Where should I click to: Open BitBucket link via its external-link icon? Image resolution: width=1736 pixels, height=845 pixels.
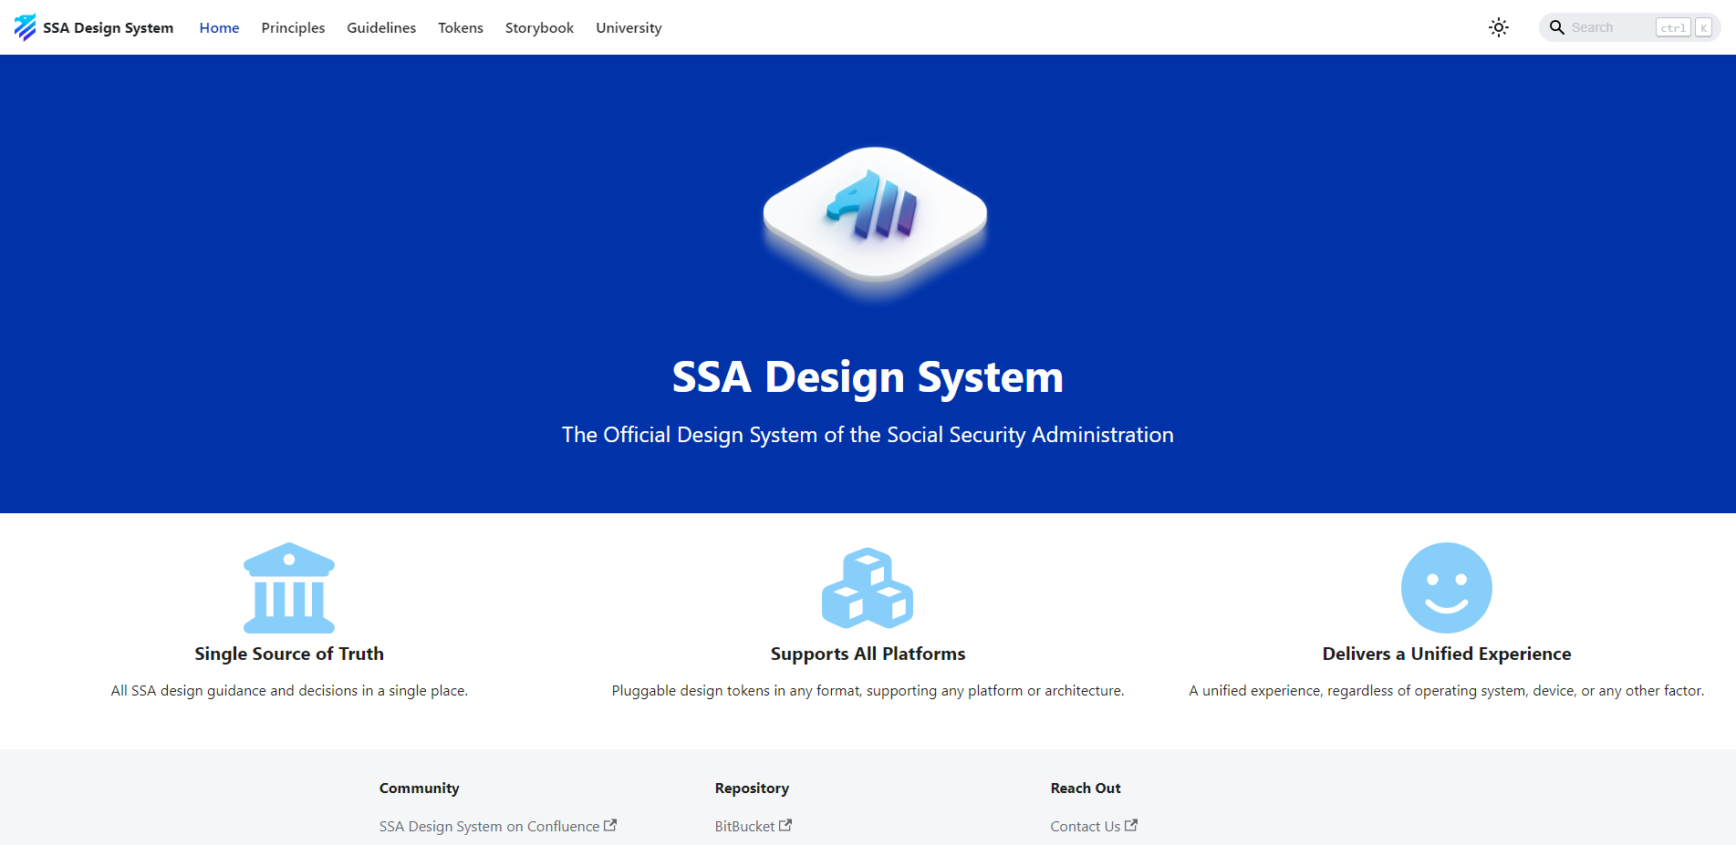click(x=786, y=824)
